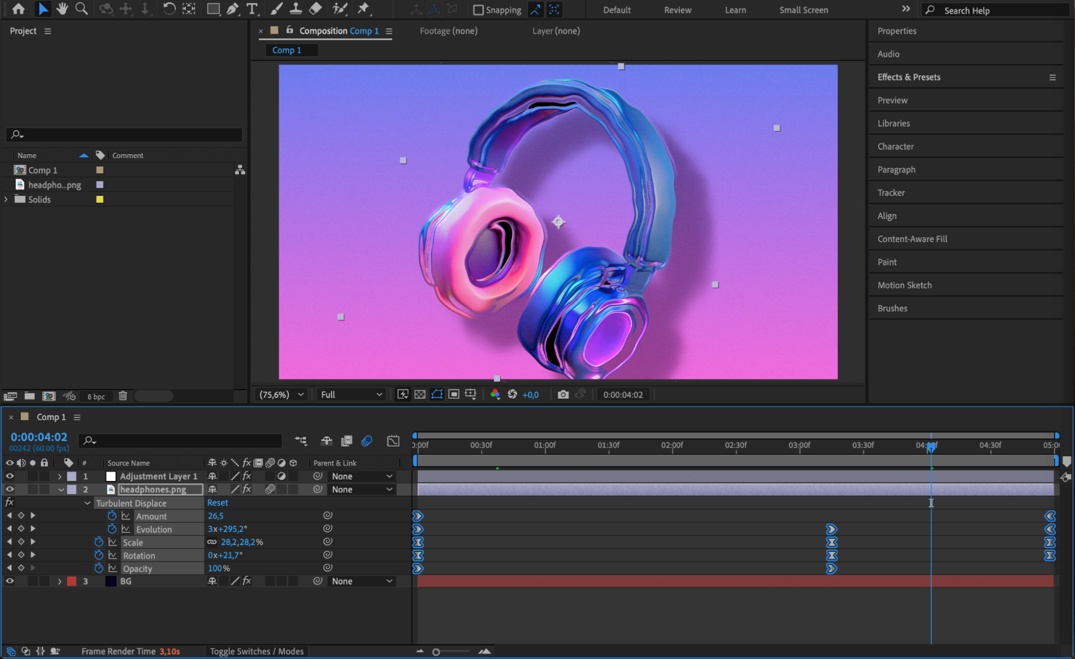The height and width of the screenshot is (659, 1075).
Task: Select the Pen tool in toolbar
Action: tap(232, 9)
